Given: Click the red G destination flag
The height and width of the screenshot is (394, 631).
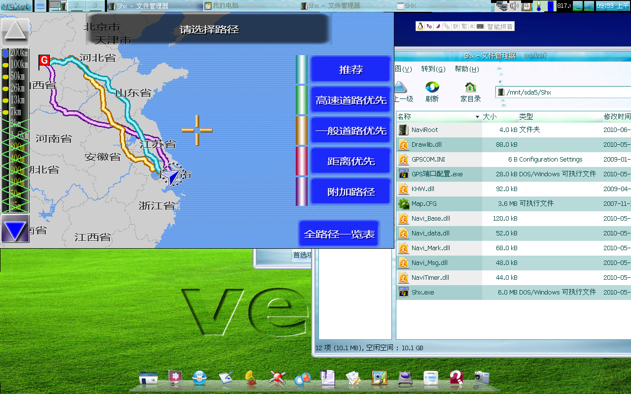Looking at the screenshot, I should (44, 61).
